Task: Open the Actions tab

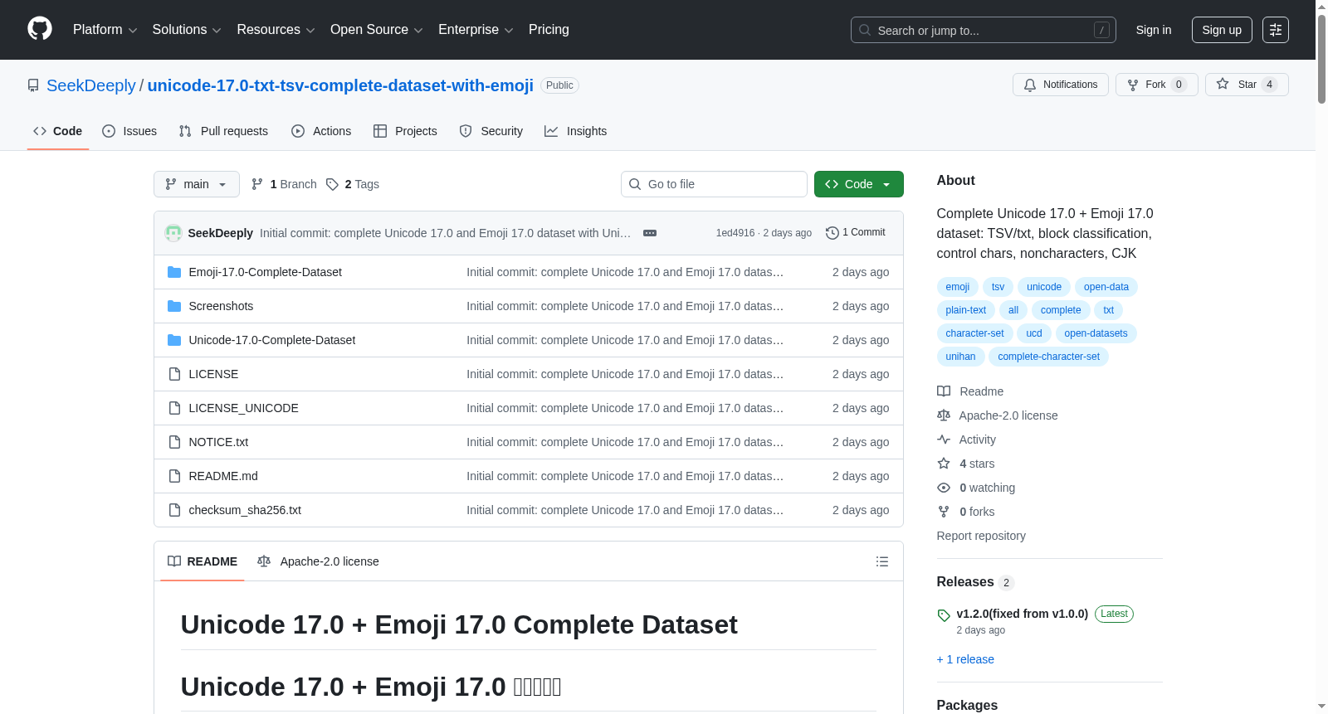Action: 321,131
